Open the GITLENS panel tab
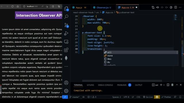This screenshot has height=103, width=184. (90, 85)
